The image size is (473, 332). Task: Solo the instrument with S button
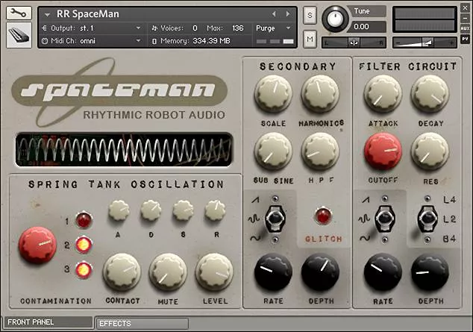pyautogui.click(x=310, y=15)
